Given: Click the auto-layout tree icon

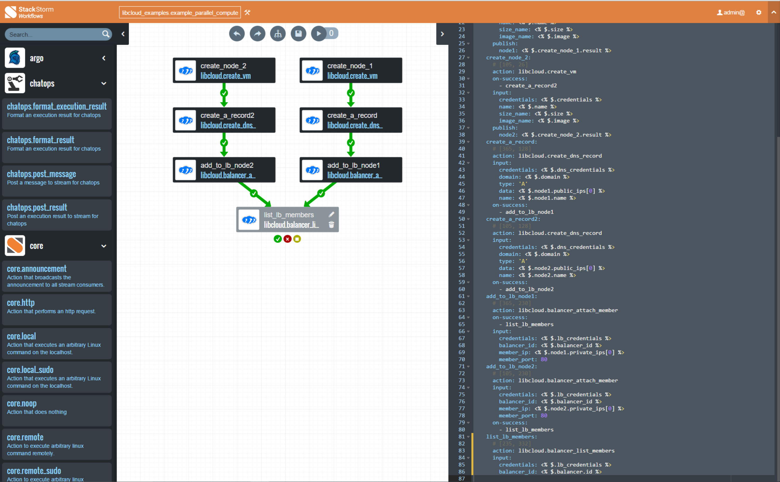Looking at the screenshot, I should pyautogui.click(x=278, y=34).
